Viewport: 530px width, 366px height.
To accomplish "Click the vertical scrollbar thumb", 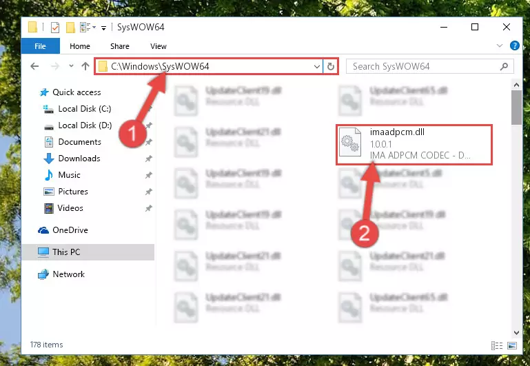I will [516, 108].
